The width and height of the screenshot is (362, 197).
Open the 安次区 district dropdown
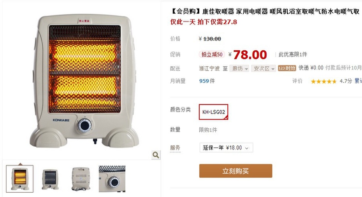pos(264,69)
